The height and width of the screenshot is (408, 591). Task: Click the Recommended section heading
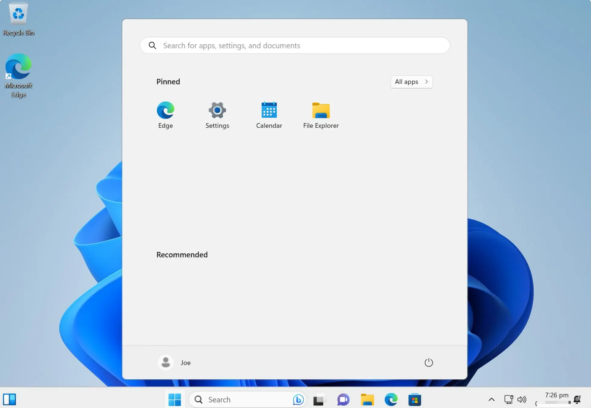point(182,255)
